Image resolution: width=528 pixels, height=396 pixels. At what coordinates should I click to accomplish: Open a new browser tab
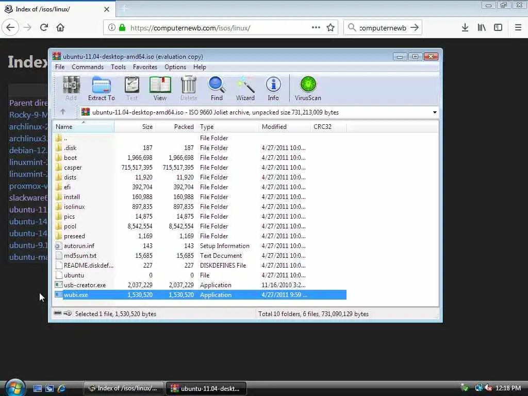point(124,9)
